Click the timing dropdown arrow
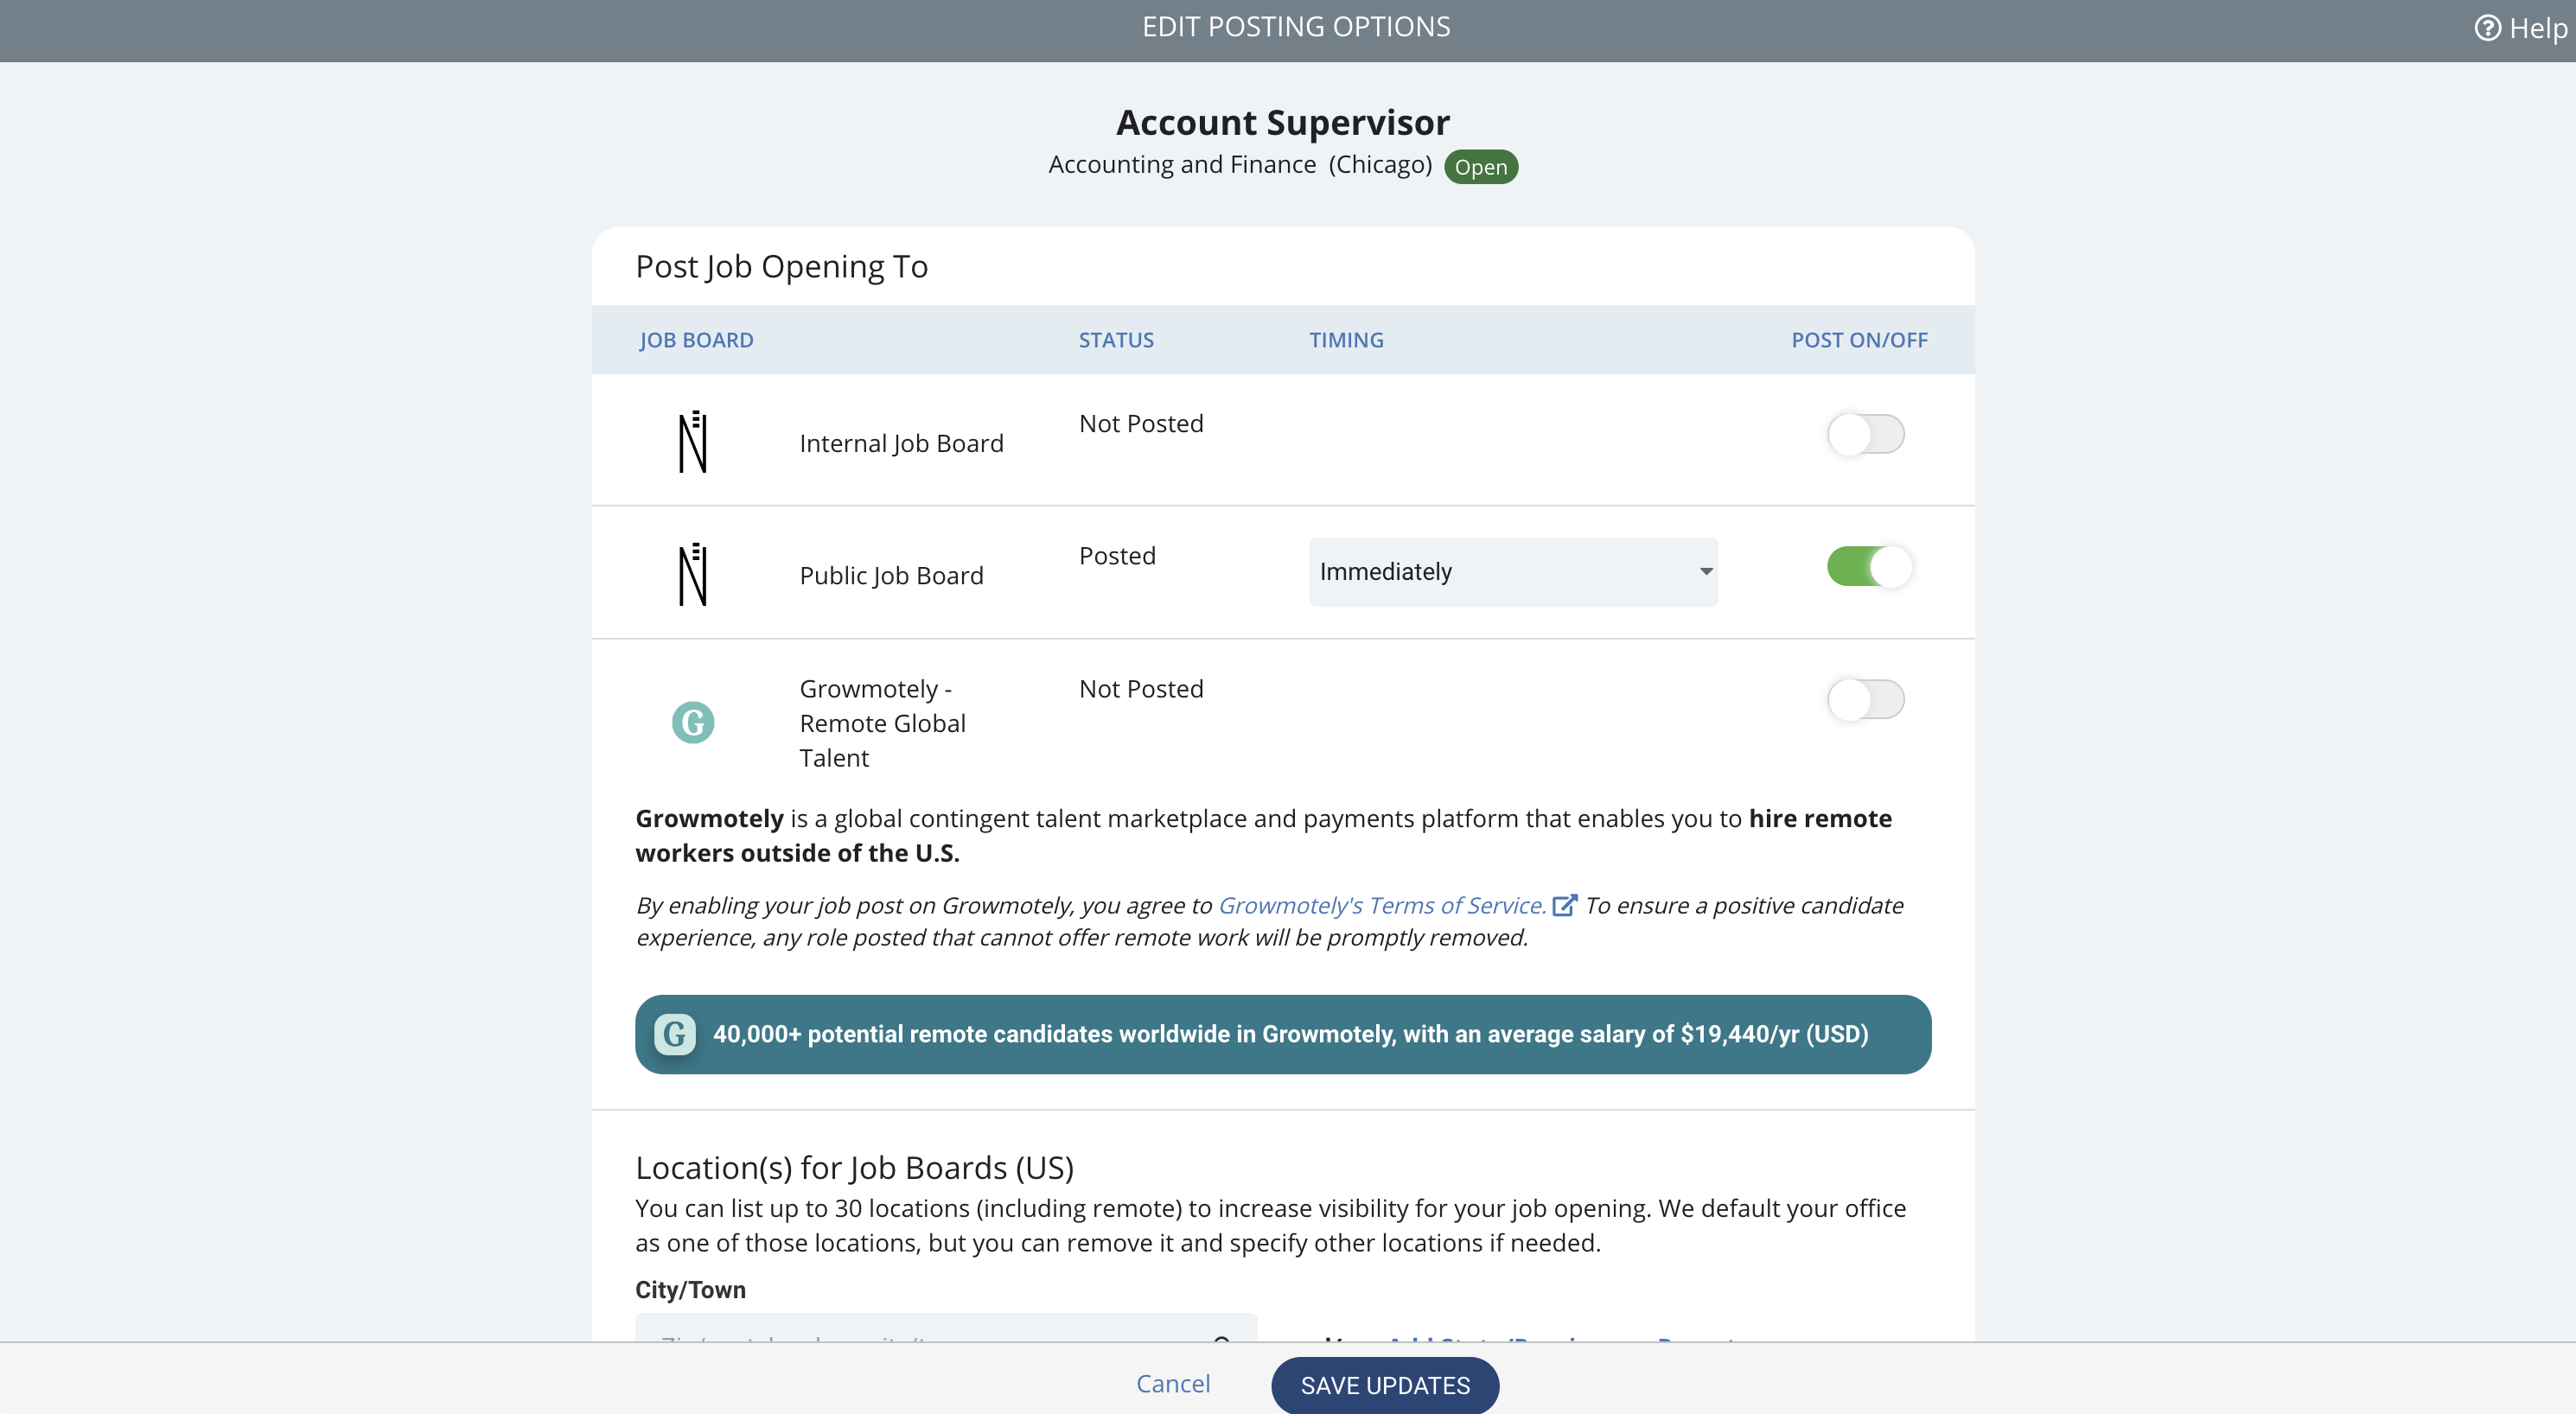The height and width of the screenshot is (1414, 2576). tap(1706, 572)
